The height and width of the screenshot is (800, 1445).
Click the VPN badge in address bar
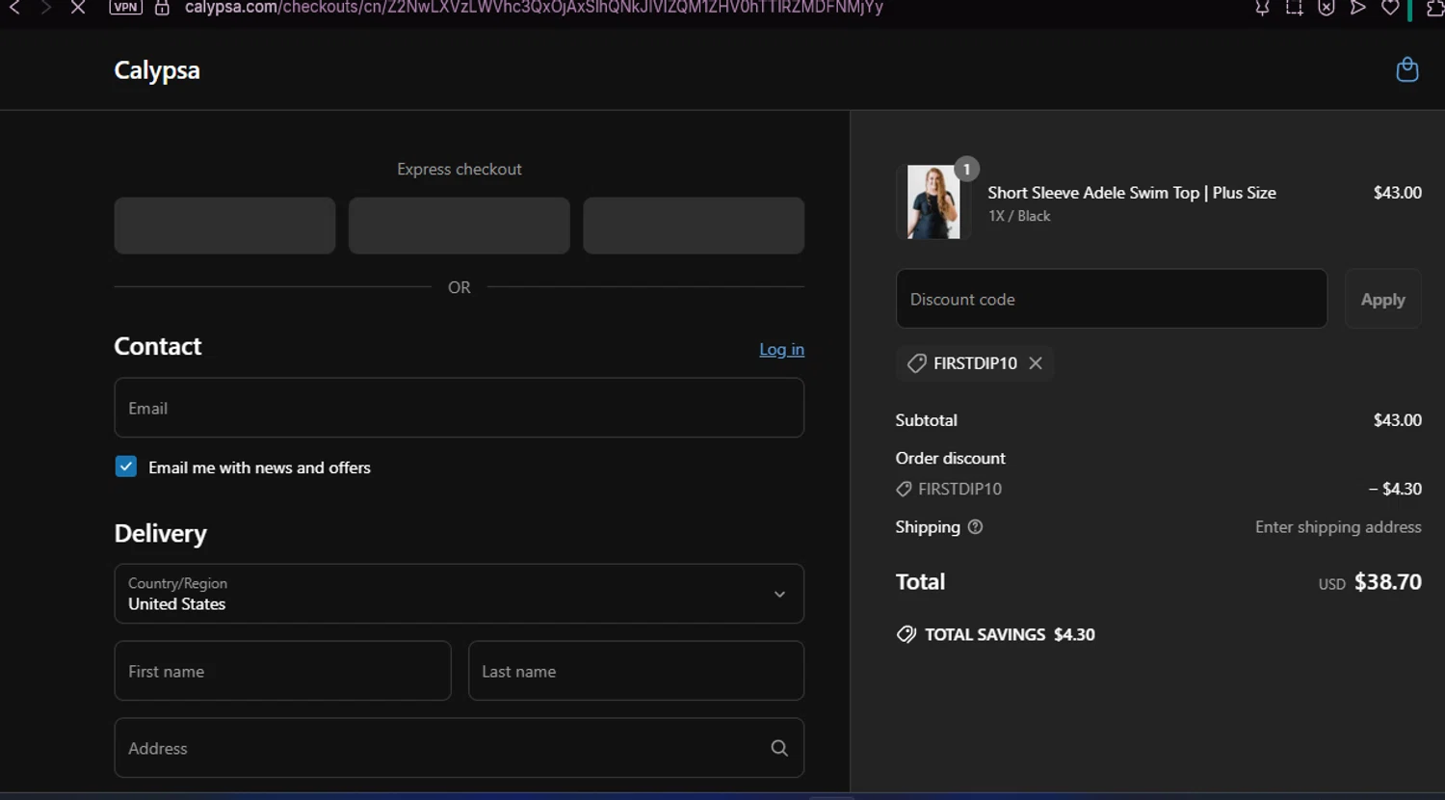tap(125, 7)
